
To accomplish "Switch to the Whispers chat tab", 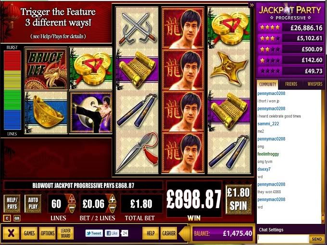I will [314, 84].
